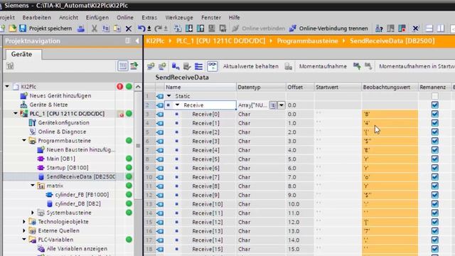Image resolution: width=455 pixels, height=256 pixels.
Task: Collapse the Static row in DB table
Action: click(169, 96)
